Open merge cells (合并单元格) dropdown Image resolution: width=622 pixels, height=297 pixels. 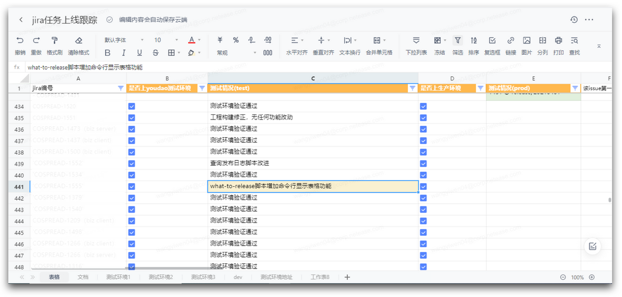[379, 40]
